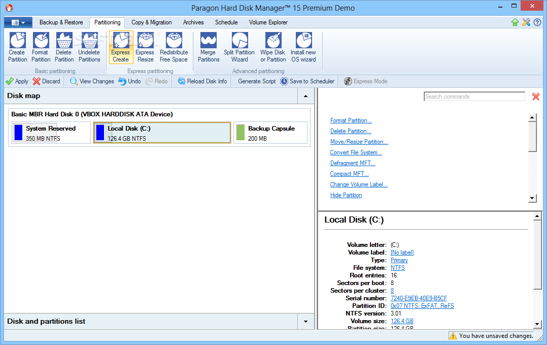Open the settings tools icon
Screen dimensions: 547x345
[x=526, y=22]
